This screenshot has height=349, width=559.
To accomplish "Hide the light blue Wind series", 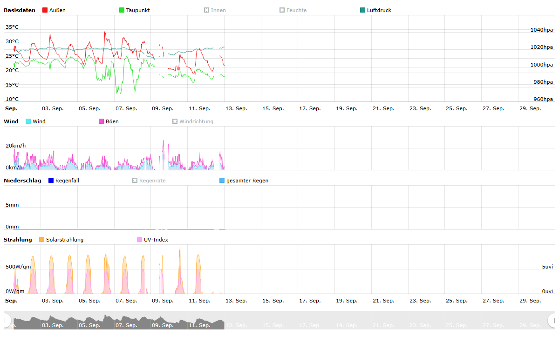I will pos(35,121).
